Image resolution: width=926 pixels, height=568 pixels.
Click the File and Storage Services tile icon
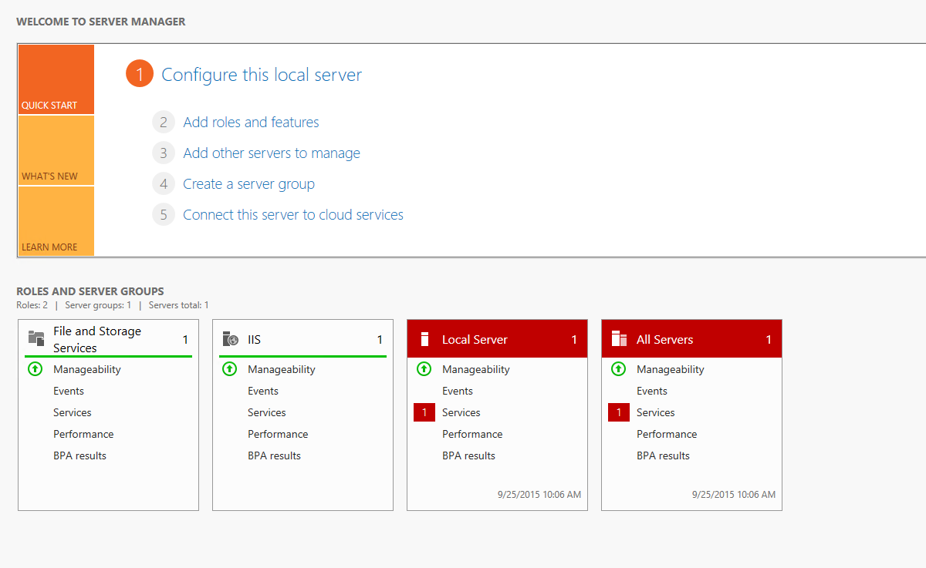point(35,338)
